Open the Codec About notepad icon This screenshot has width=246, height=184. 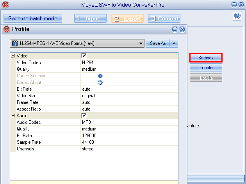pyautogui.click(x=100, y=82)
